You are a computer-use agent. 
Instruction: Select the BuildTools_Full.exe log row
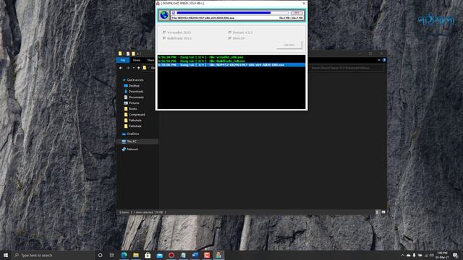pos(231,61)
